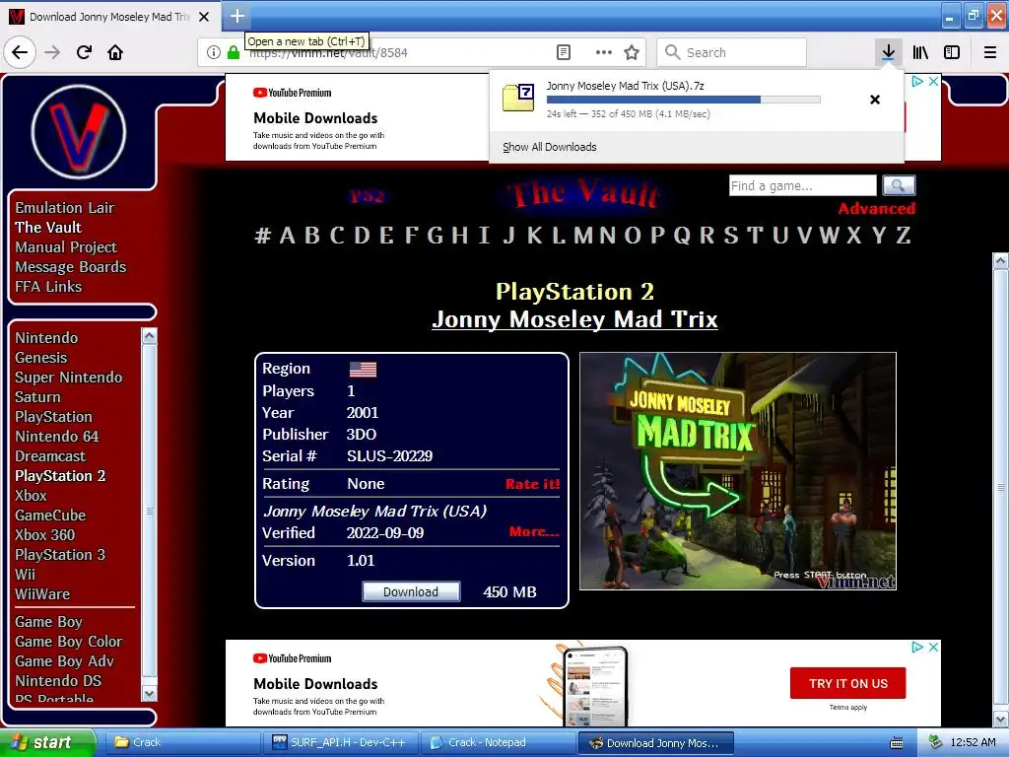Open the hamburger application menu
1009x757 pixels.
pos(990,52)
